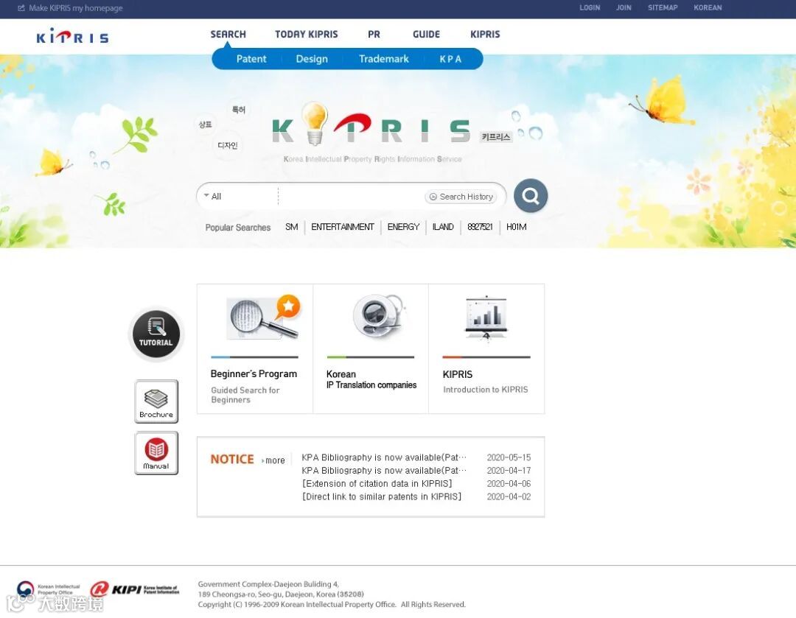The width and height of the screenshot is (796, 618).
Task: Select the Patent submenu tab
Action: (251, 59)
